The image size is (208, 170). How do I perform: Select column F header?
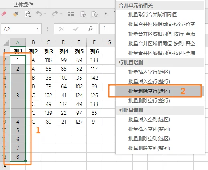tap(94, 42)
